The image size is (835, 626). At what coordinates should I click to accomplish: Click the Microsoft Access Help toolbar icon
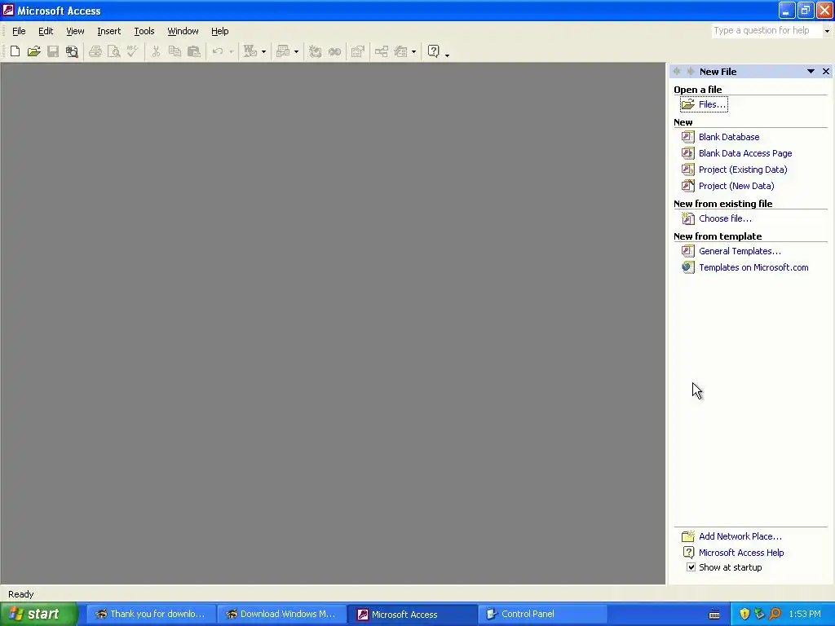coord(434,51)
